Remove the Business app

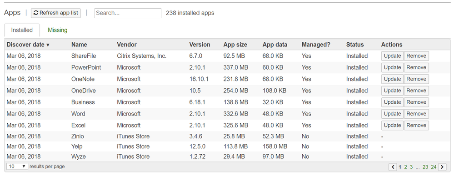click(x=416, y=102)
